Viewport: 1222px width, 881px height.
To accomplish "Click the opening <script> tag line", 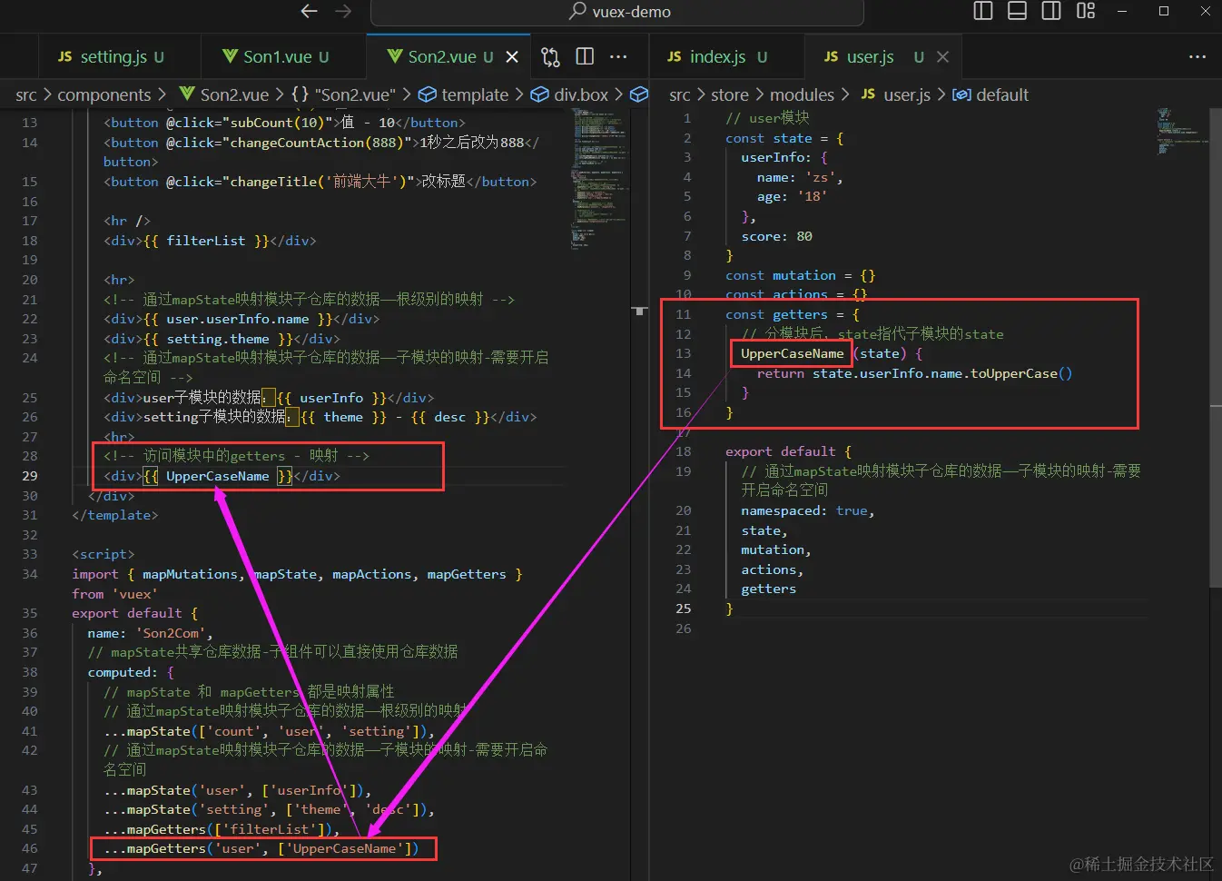I will coord(103,554).
